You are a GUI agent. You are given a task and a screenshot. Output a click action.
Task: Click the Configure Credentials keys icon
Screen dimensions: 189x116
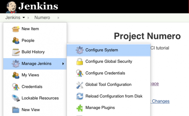click(80, 73)
